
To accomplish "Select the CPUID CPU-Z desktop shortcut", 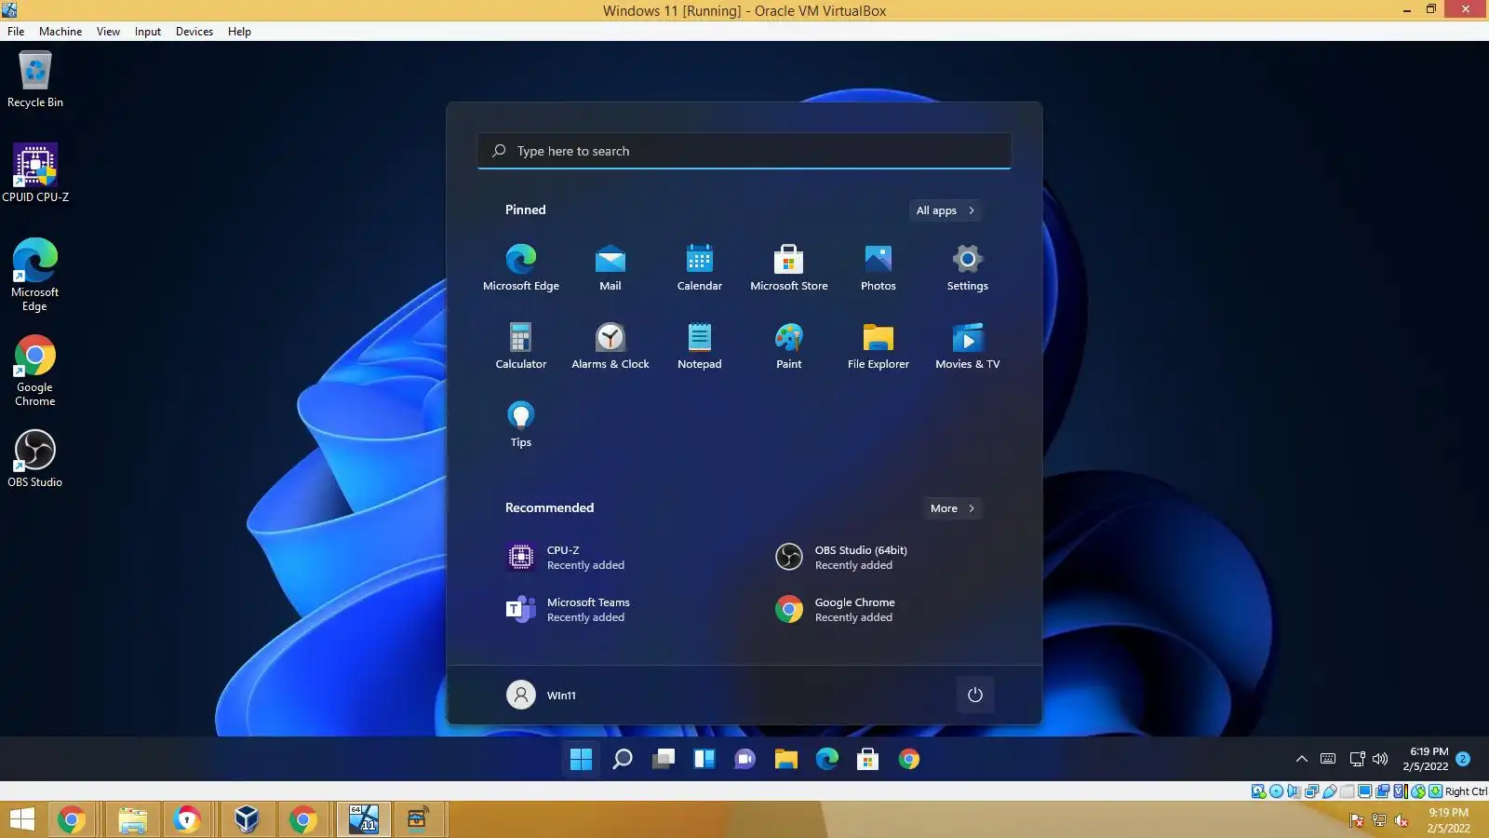I will click(x=35, y=173).
